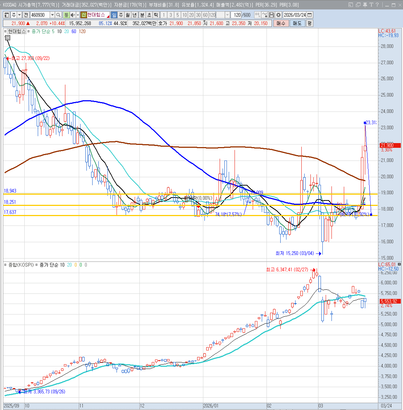This screenshot has height=410, width=403.
Task: Select 년 yearly chart period
Action: coord(134,15)
